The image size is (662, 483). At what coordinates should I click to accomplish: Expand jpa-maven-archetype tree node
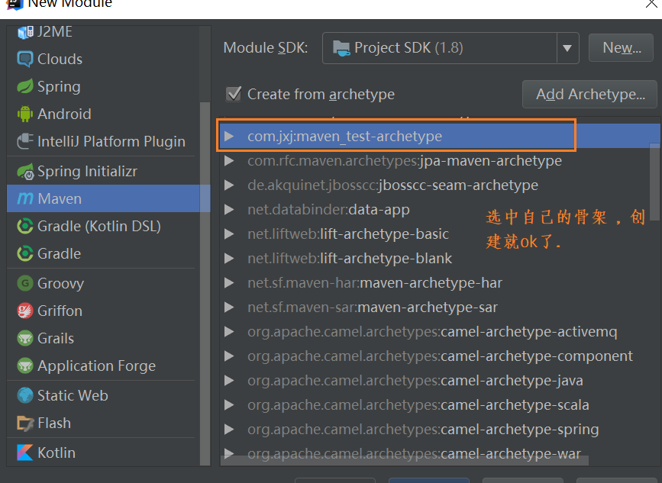(x=229, y=161)
